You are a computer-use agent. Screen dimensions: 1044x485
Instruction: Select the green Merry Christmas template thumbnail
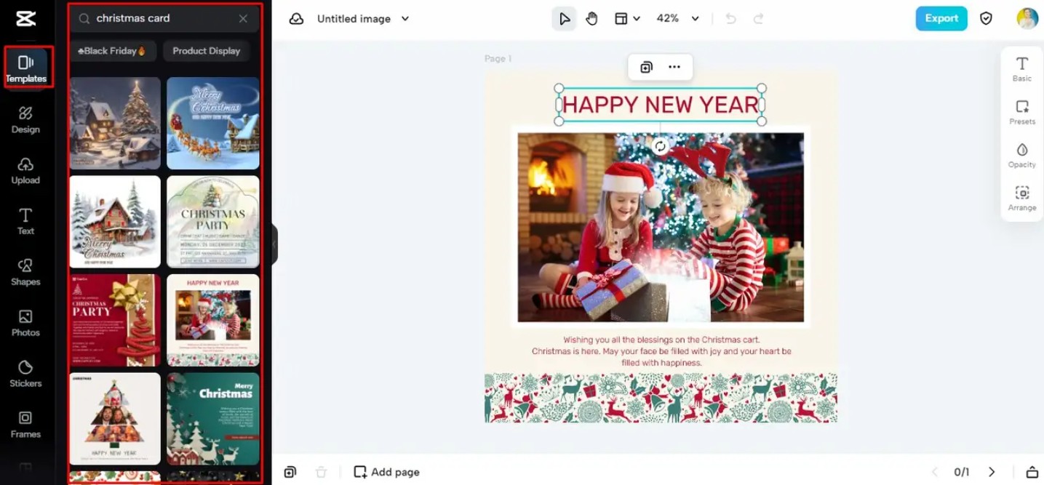tap(212, 419)
